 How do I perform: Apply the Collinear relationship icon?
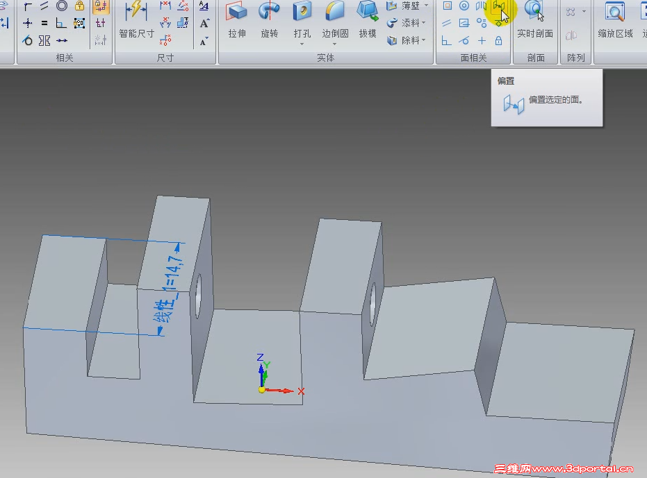pos(62,40)
